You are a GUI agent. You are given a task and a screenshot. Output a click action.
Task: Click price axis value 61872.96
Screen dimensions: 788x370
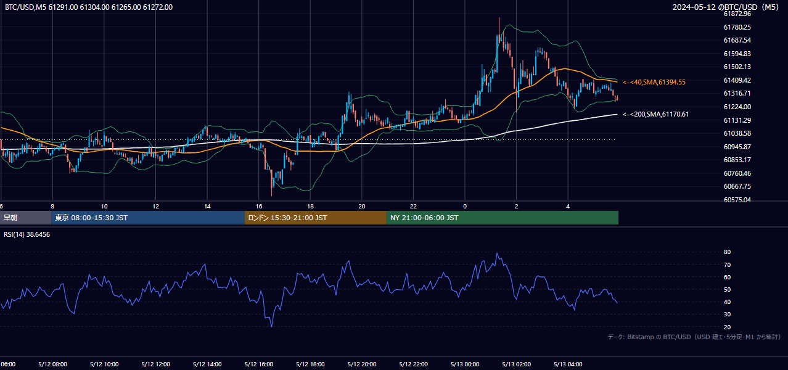coord(737,14)
